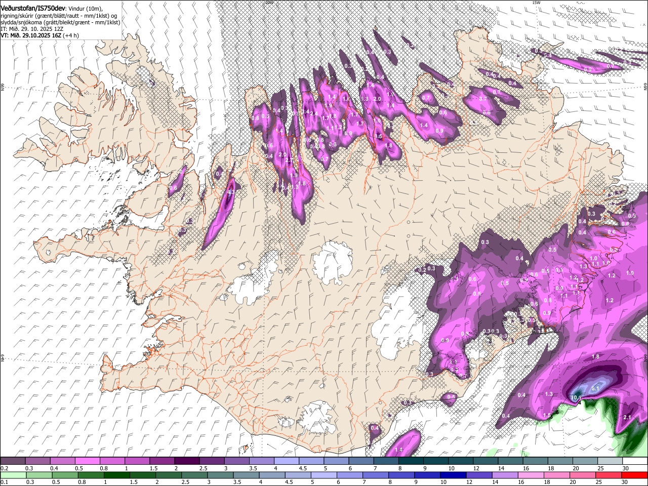The image size is (648, 486).
Task: Select upper legend swatch between 9 and 10
Action: (436, 461)
